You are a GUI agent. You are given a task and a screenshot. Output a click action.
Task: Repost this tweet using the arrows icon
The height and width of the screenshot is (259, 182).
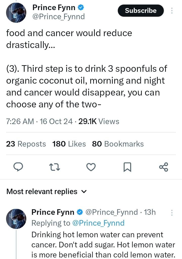pos(54,167)
